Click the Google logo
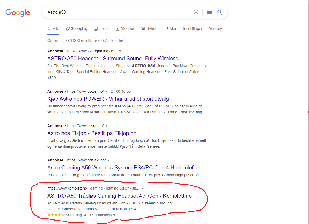Viewport: 309px width, 224px height. pyautogui.click(x=17, y=13)
